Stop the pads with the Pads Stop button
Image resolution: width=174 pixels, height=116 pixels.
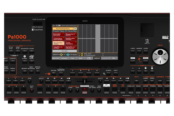29,82
